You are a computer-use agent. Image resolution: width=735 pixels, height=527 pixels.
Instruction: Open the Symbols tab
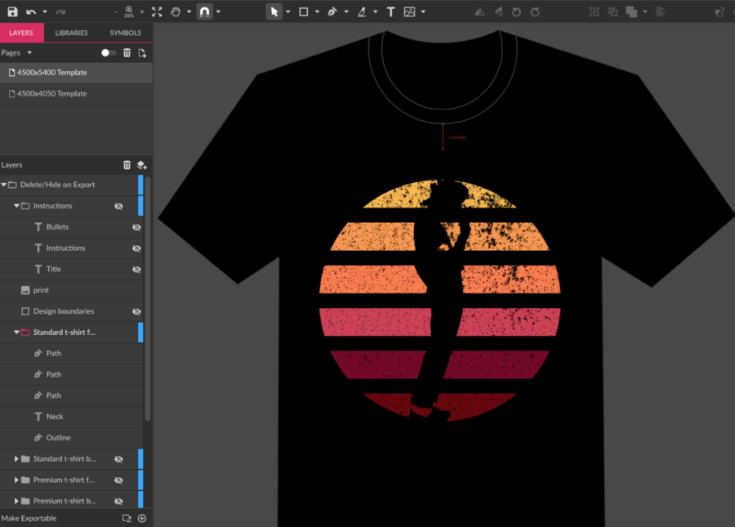click(x=125, y=33)
